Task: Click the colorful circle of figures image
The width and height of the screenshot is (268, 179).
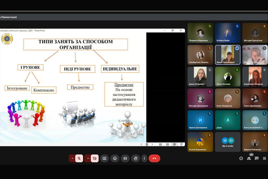Action: coord(26,114)
